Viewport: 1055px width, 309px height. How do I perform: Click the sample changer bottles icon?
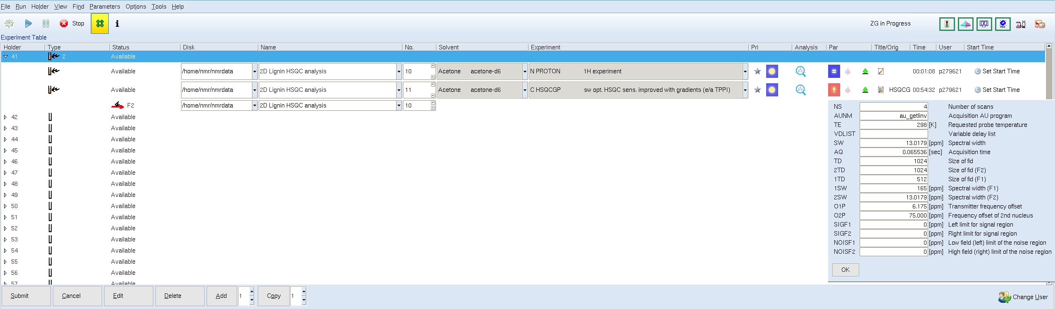click(x=1021, y=24)
